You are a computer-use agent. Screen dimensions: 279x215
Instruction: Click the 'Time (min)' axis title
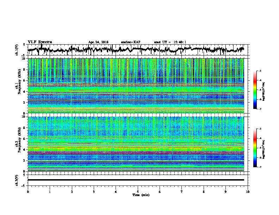tap(141, 195)
